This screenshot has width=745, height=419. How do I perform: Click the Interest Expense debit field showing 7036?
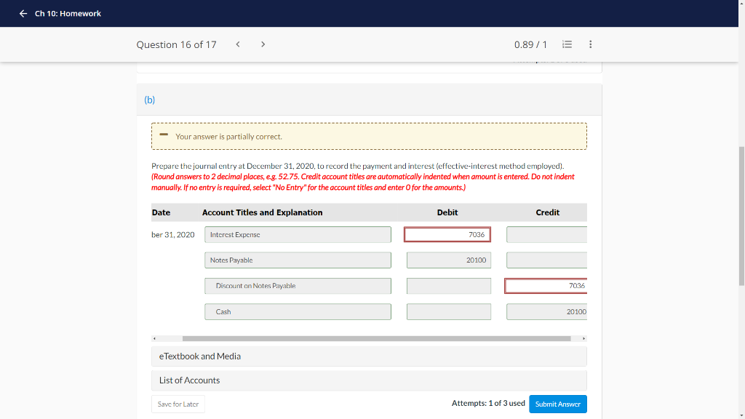(447, 235)
